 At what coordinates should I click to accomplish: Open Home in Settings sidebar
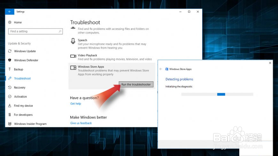click(18, 22)
